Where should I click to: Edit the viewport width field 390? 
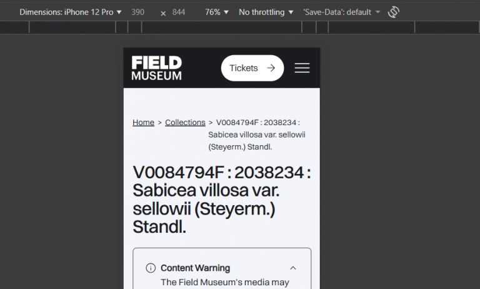137,13
